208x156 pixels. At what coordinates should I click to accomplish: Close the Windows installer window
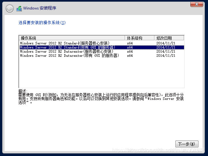(x=197, y=4)
